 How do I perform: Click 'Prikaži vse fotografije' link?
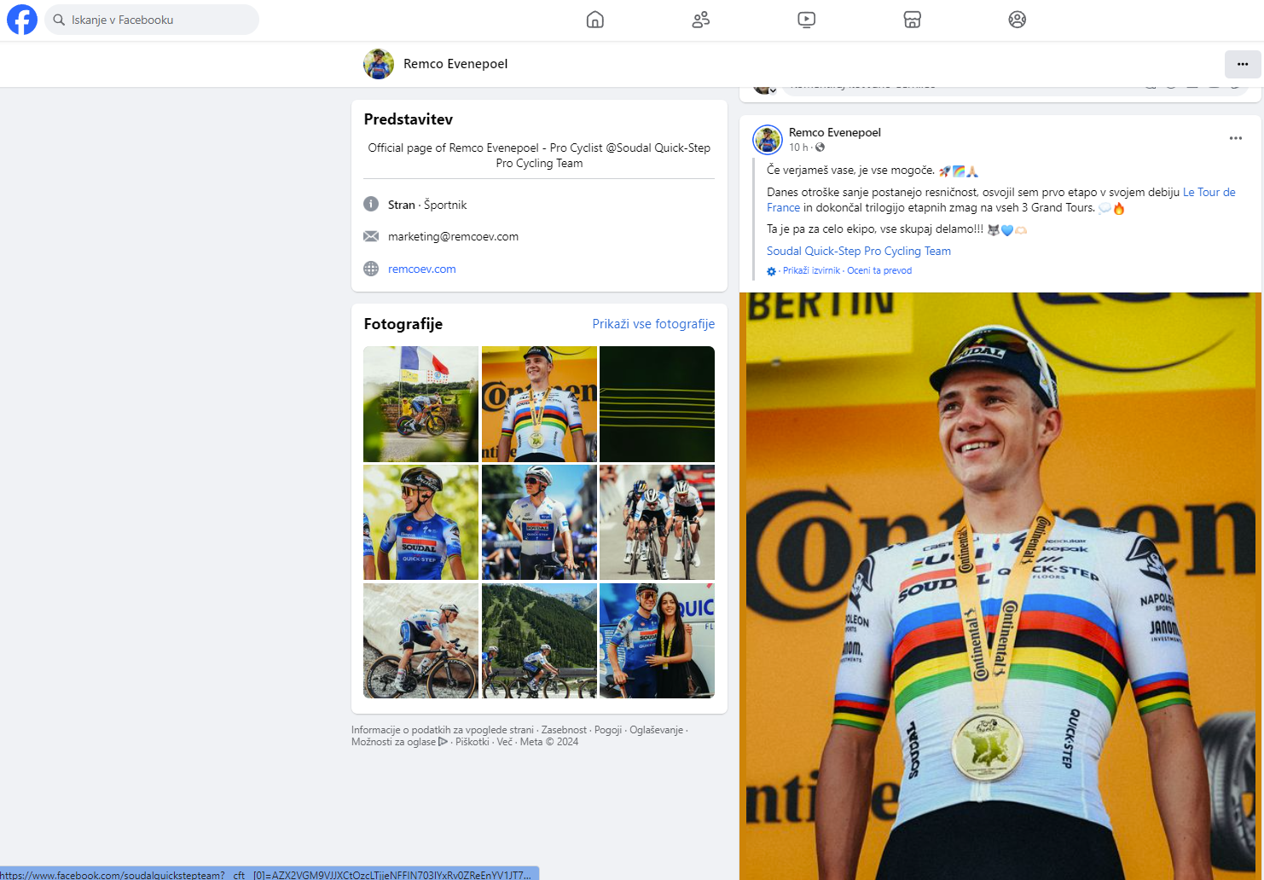click(653, 324)
